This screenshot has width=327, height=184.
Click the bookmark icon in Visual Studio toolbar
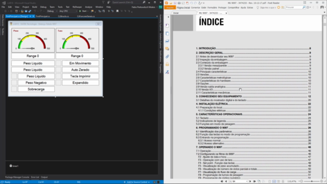click(x=118, y=11)
